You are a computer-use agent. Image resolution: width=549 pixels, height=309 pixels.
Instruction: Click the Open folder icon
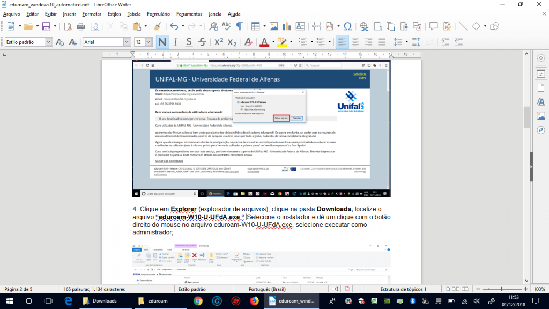[x=28, y=26]
